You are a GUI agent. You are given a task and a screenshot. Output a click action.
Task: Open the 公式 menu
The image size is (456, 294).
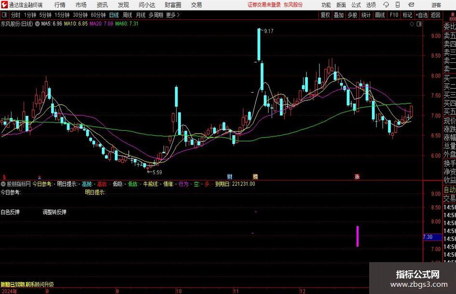pos(356,5)
